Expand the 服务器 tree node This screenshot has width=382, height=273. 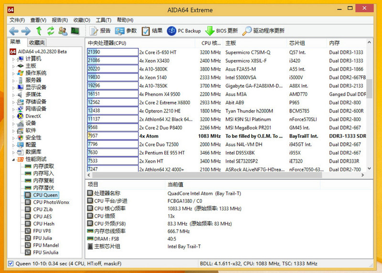coord(14,81)
